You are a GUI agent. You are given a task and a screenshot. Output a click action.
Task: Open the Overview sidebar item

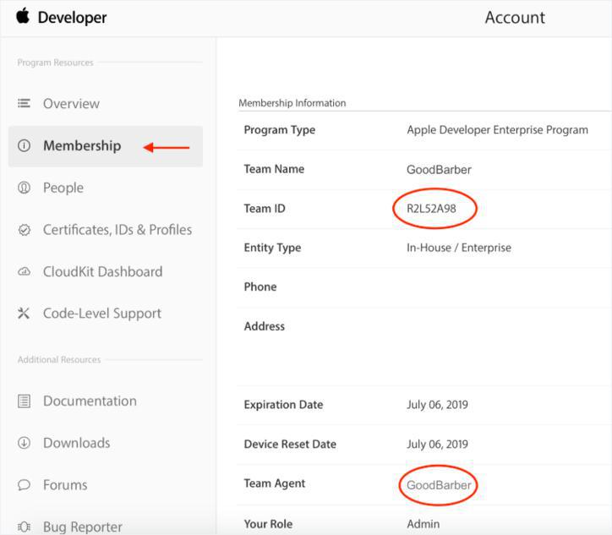[71, 103]
